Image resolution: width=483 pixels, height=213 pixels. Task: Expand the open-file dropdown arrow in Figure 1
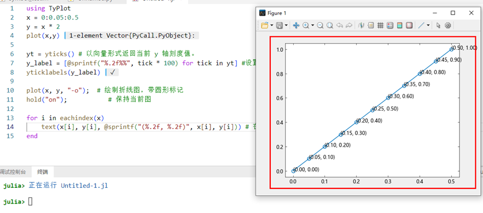272,25
